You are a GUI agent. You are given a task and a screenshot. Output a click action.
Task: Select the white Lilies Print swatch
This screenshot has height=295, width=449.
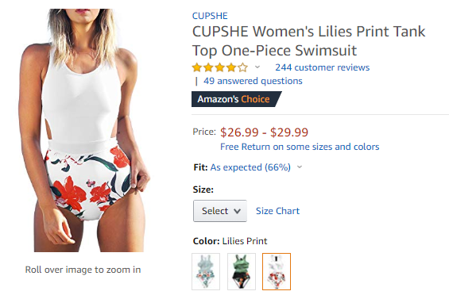(277, 271)
